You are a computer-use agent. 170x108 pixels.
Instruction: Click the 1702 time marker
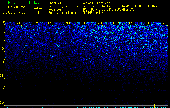pos(35,23)
